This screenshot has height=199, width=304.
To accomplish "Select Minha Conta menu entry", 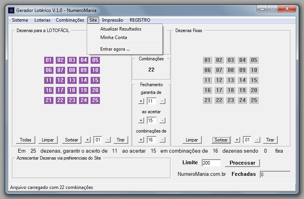I will coord(124,37).
